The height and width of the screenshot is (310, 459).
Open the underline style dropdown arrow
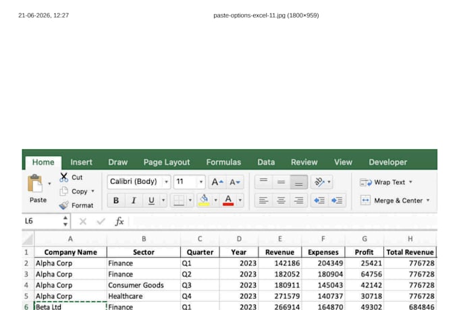(163, 201)
